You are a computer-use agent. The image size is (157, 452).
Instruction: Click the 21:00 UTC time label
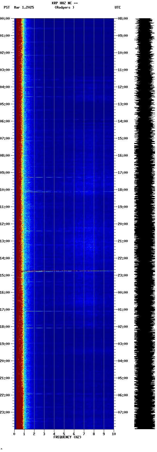point(123,241)
